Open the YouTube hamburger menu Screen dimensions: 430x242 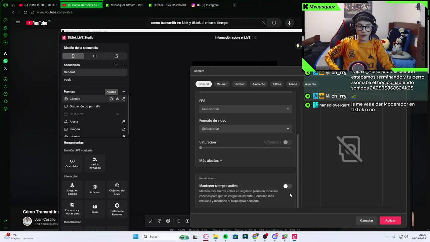[x=18, y=23]
